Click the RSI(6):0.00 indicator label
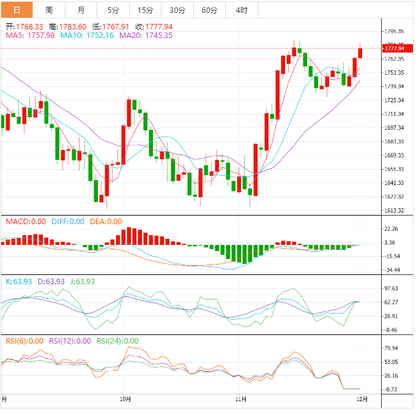This screenshot has width=416, height=414. [24, 341]
